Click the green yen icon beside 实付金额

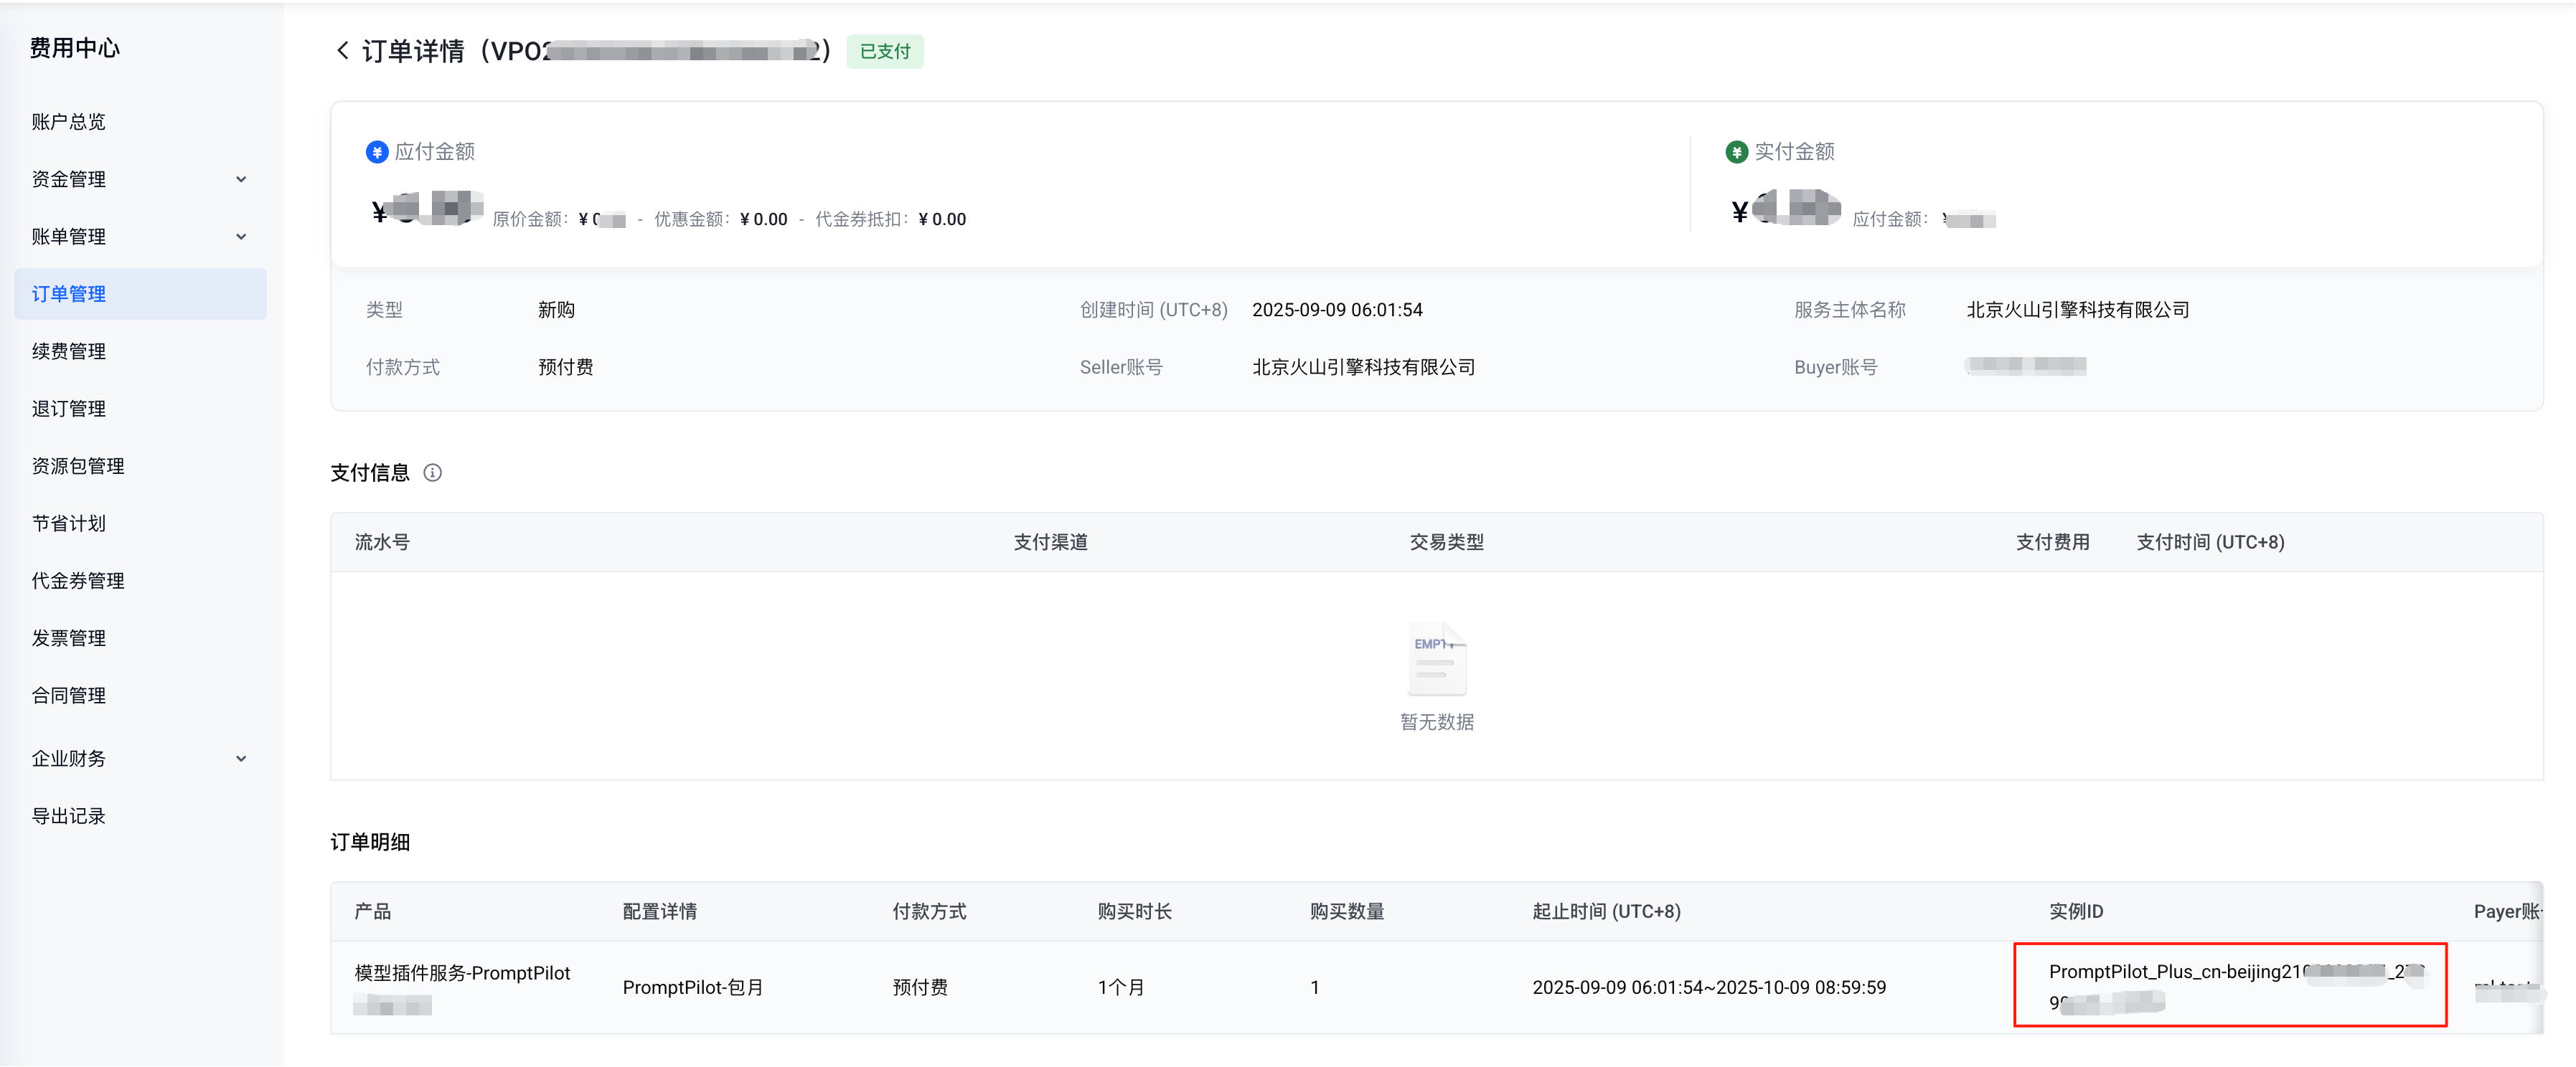tap(1736, 152)
